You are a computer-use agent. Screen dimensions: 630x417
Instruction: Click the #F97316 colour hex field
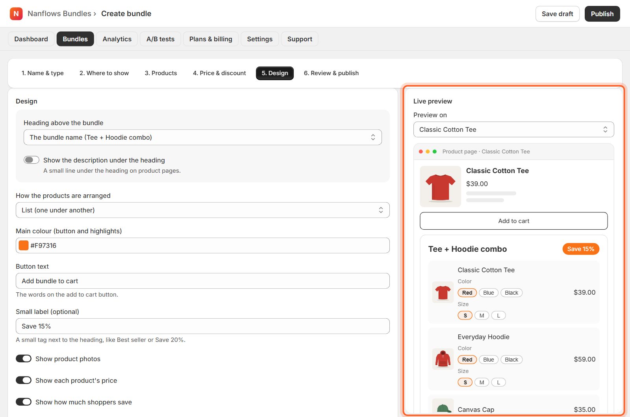pos(203,245)
